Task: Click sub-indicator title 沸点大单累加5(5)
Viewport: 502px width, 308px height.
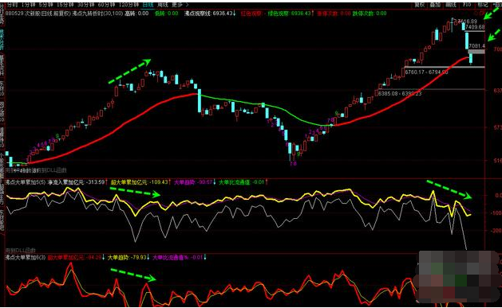Action: tap(26, 182)
